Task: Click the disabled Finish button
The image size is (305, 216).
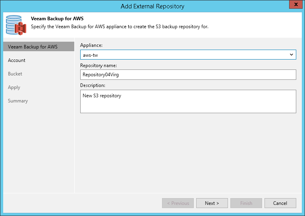Action: tap(246, 203)
